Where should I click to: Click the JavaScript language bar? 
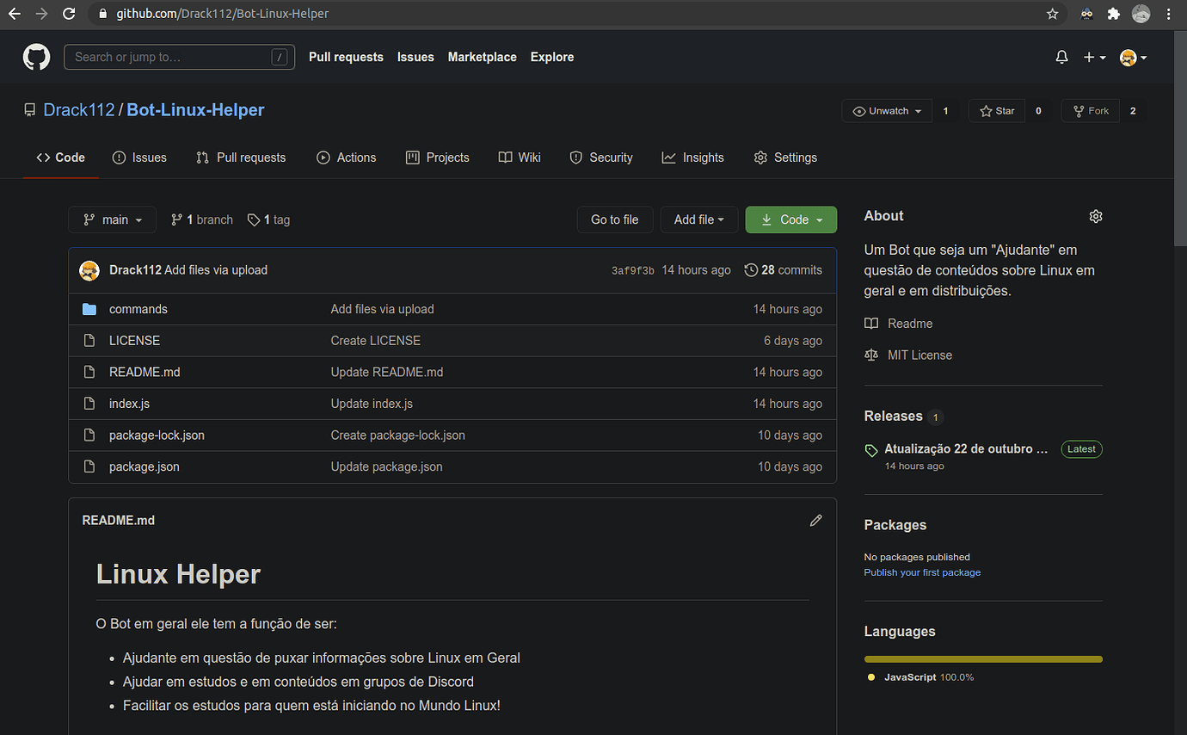pos(983,659)
